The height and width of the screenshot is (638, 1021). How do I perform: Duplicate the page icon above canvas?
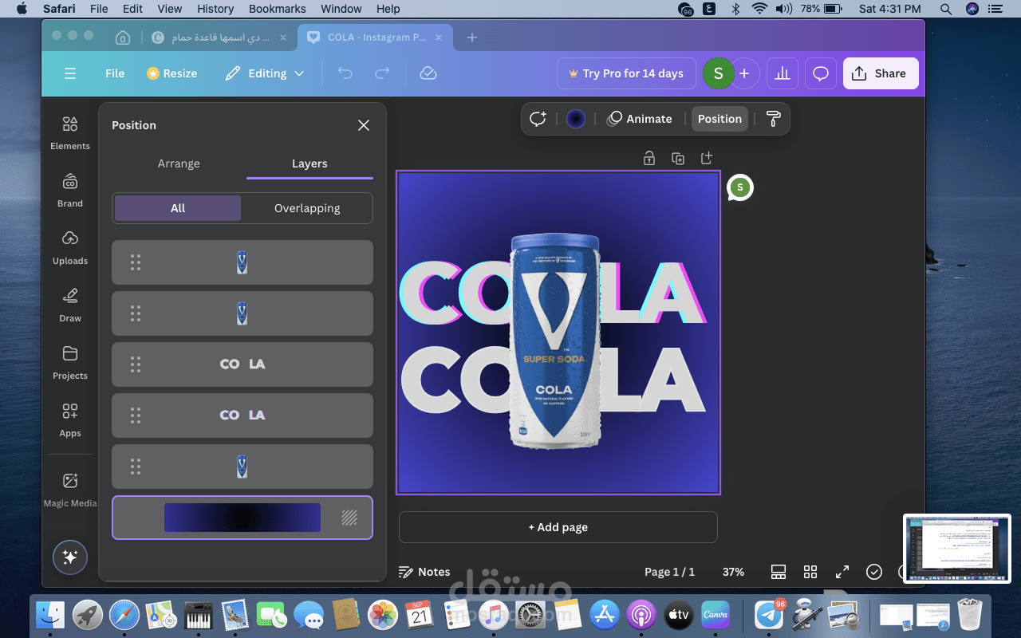(x=678, y=158)
